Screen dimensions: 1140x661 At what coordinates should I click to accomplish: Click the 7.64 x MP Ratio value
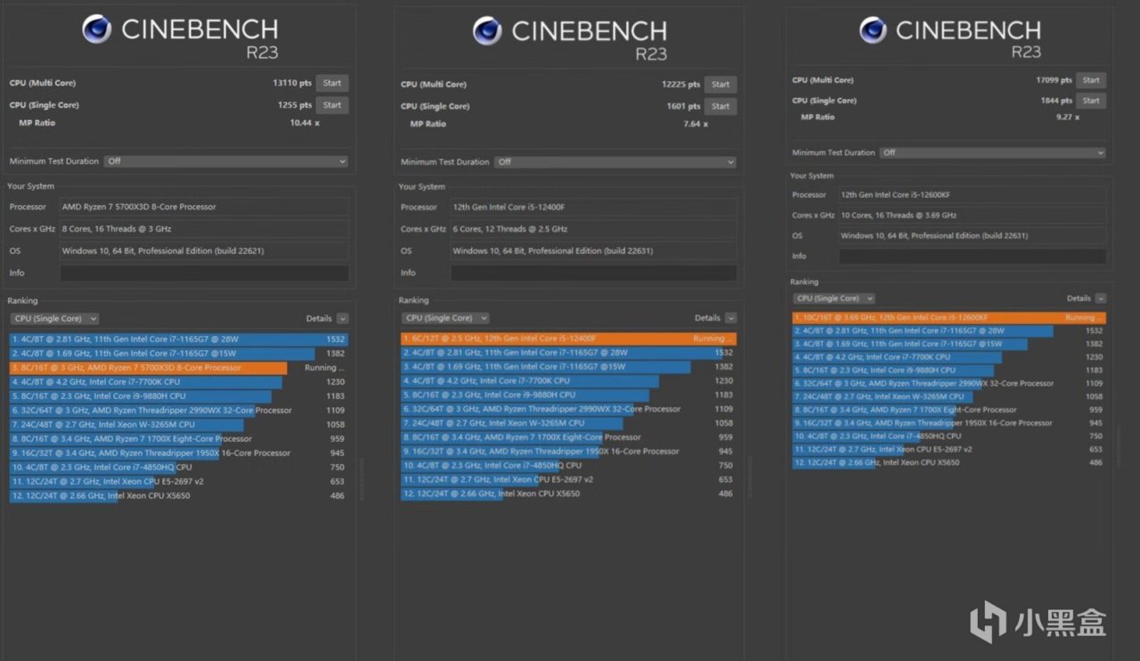pyautogui.click(x=695, y=124)
